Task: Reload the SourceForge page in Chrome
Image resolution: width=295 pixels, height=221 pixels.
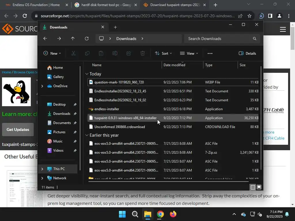Action: pyautogui.click(x=25, y=16)
